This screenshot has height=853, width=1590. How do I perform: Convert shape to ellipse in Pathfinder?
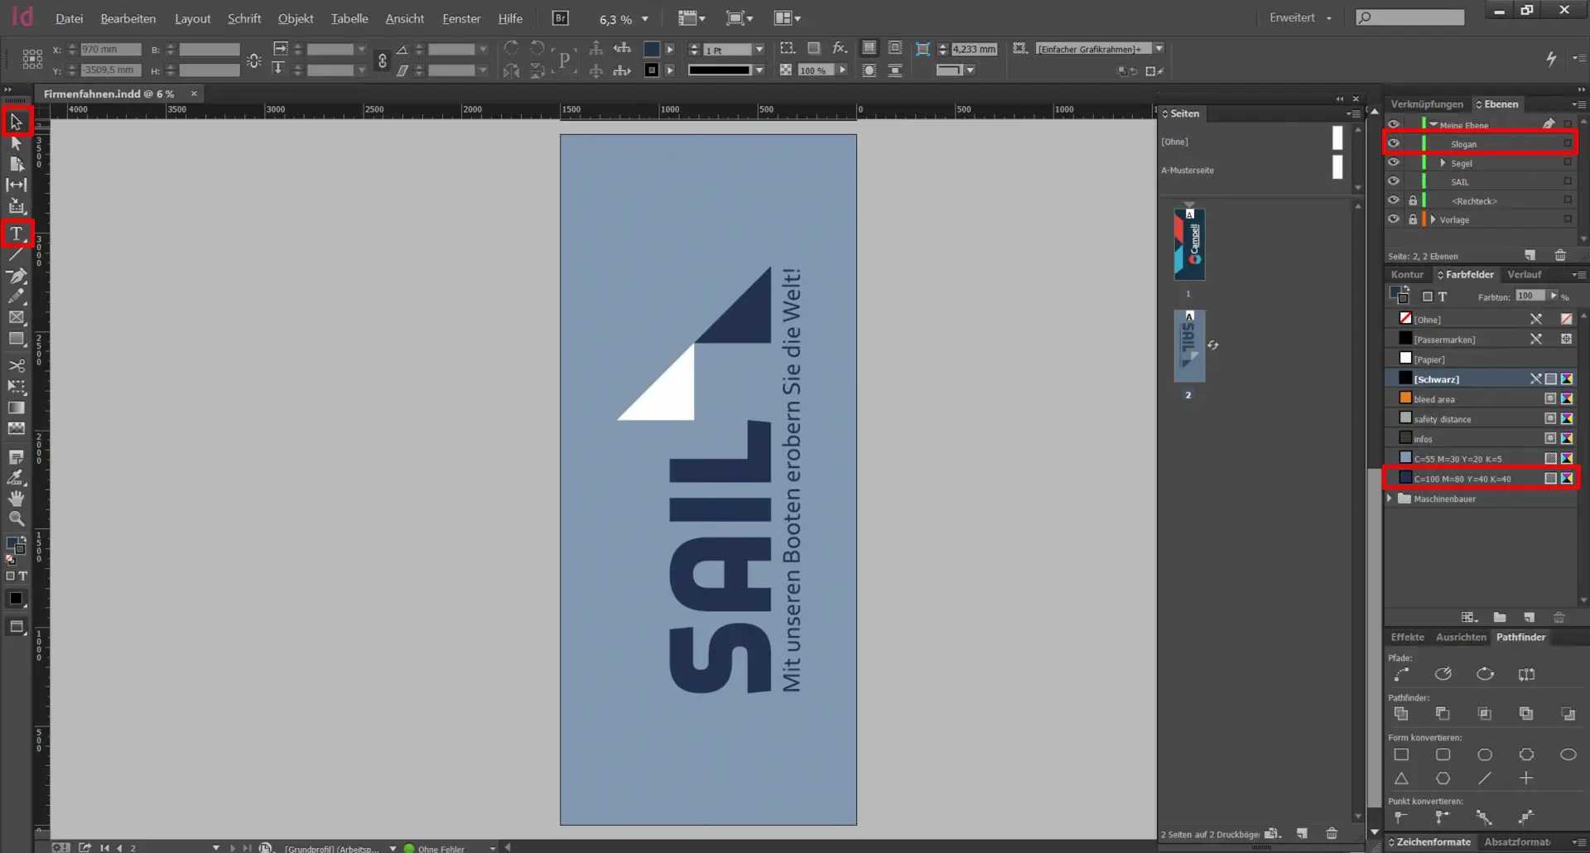click(1568, 754)
